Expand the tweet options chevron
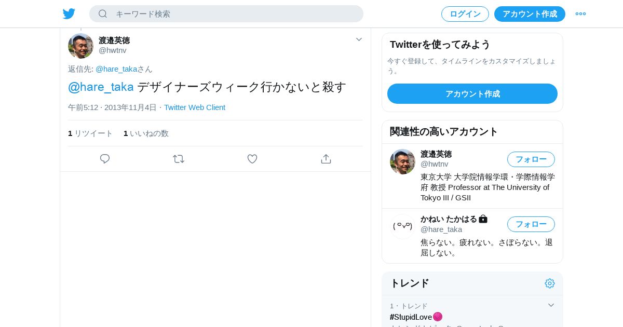The height and width of the screenshot is (327, 623). click(x=359, y=39)
